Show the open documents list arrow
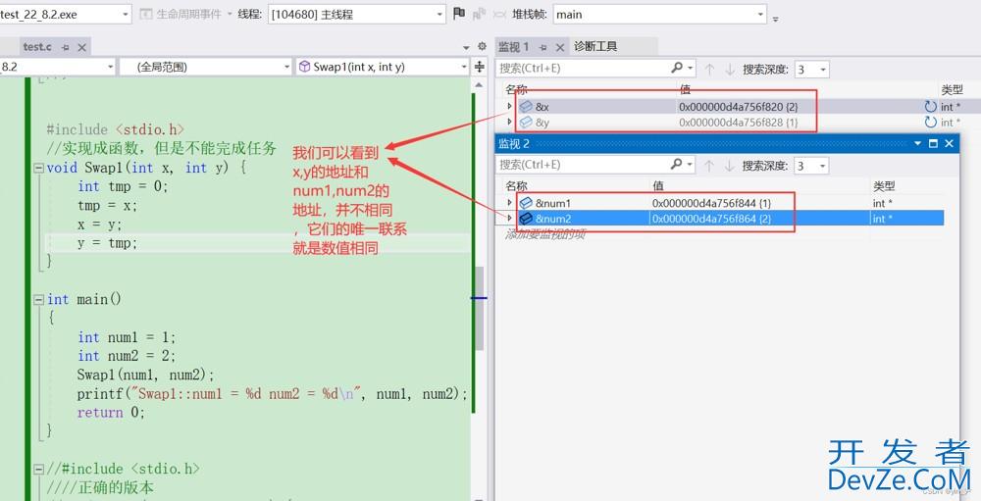This screenshot has height=501, width=981. [x=465, y=47]
